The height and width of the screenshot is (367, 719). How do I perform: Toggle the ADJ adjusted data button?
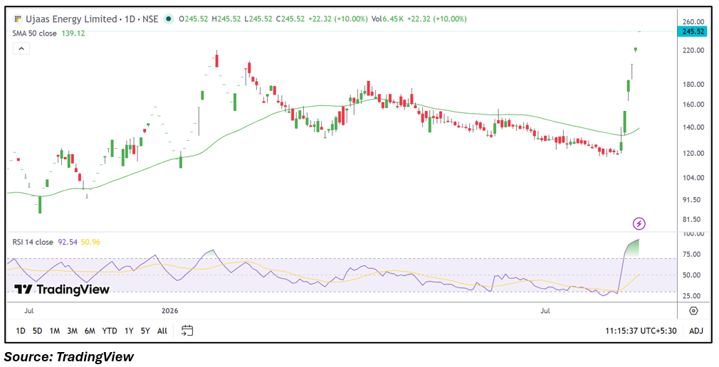696,331
